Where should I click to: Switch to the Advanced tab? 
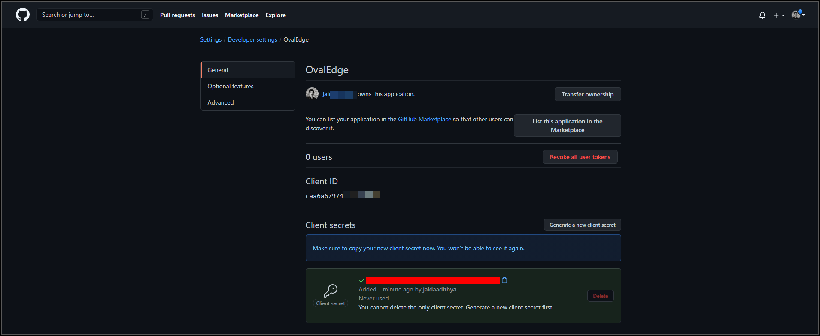[x=248, y=102]
